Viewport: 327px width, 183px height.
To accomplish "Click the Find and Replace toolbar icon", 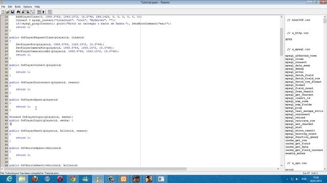I will [x=28, y=12].
